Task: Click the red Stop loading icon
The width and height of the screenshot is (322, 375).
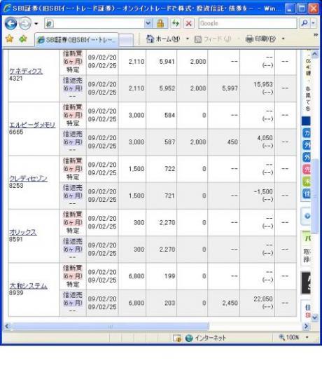Action: [x=189, y=23]
